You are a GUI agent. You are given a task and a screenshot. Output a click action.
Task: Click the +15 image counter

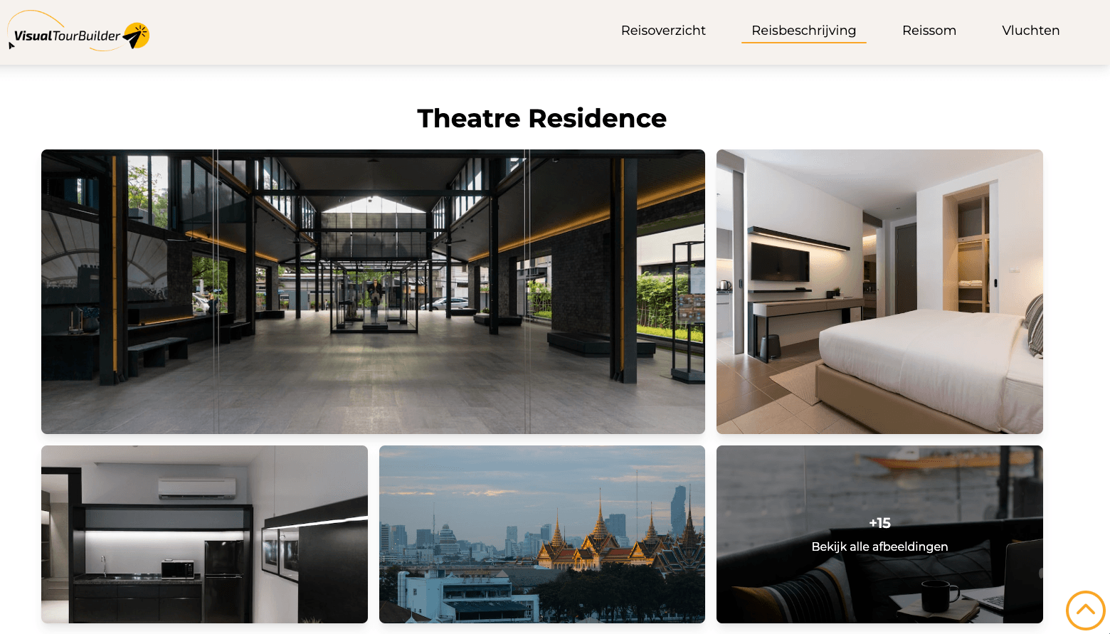[x=879, y=523]
